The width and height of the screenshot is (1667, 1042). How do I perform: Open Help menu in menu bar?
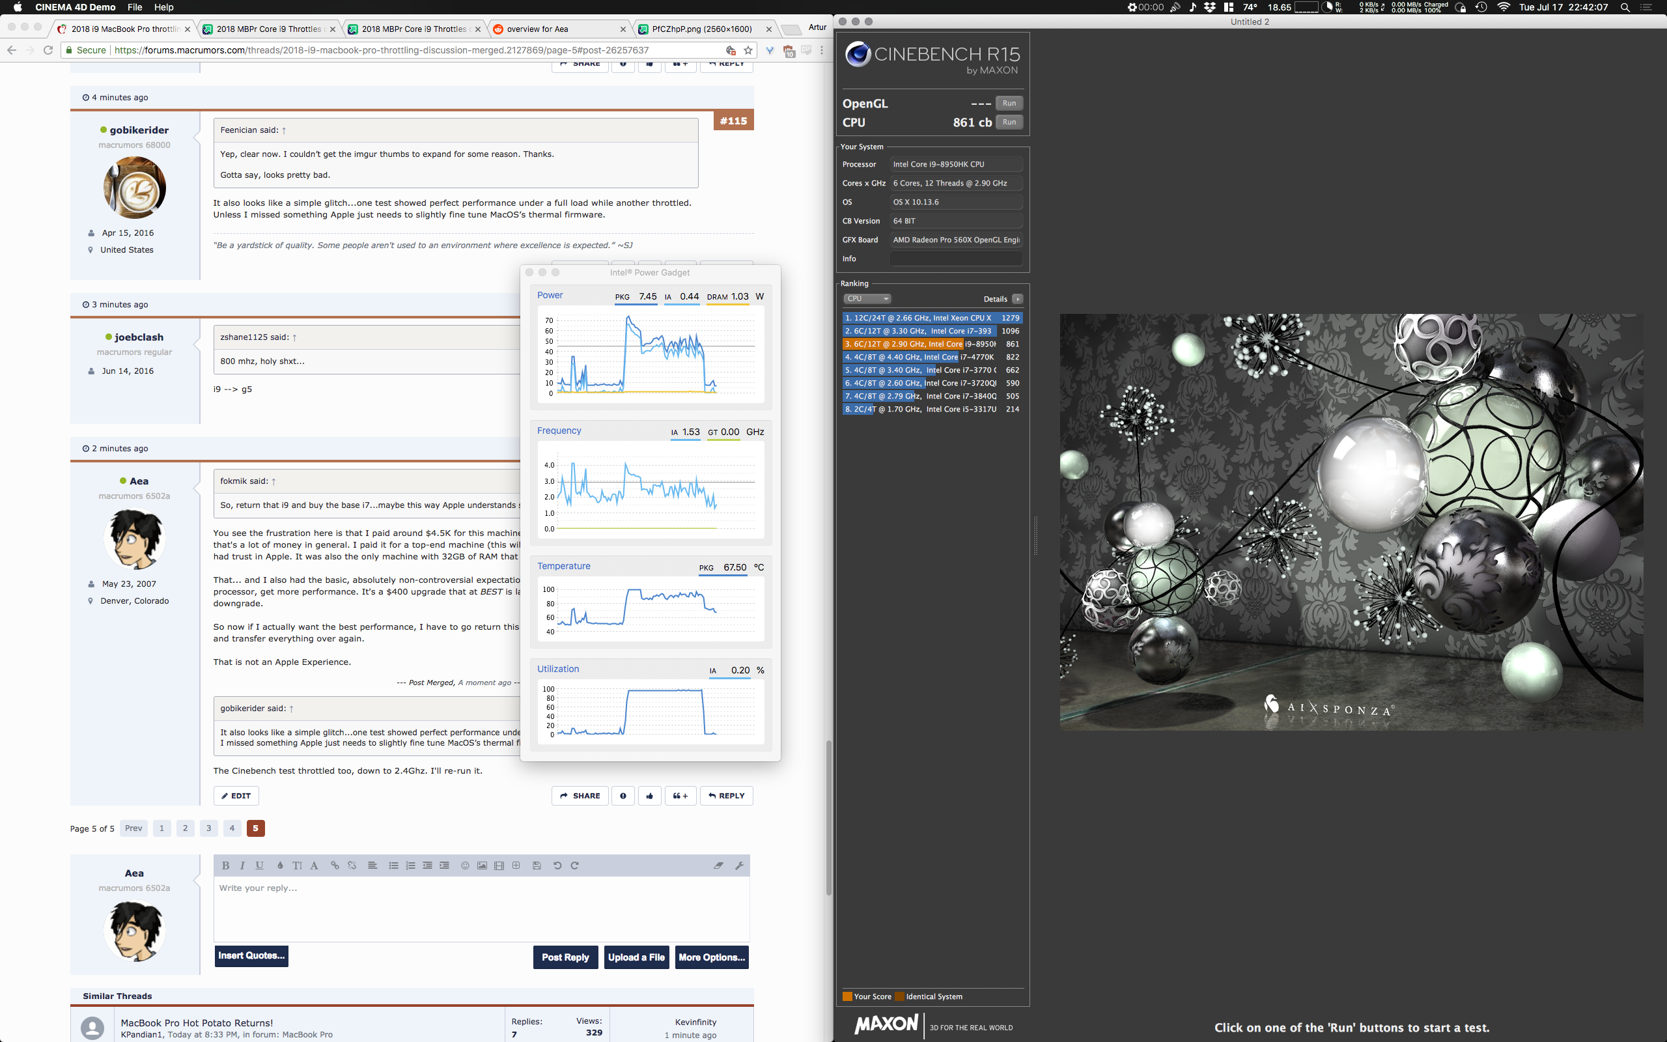(x=164, y=7)
